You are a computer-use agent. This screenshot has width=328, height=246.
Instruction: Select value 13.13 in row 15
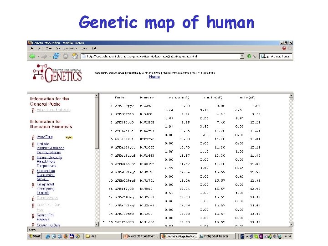click(255, 222)
